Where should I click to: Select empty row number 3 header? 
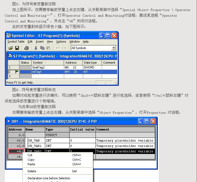(14, 76)
